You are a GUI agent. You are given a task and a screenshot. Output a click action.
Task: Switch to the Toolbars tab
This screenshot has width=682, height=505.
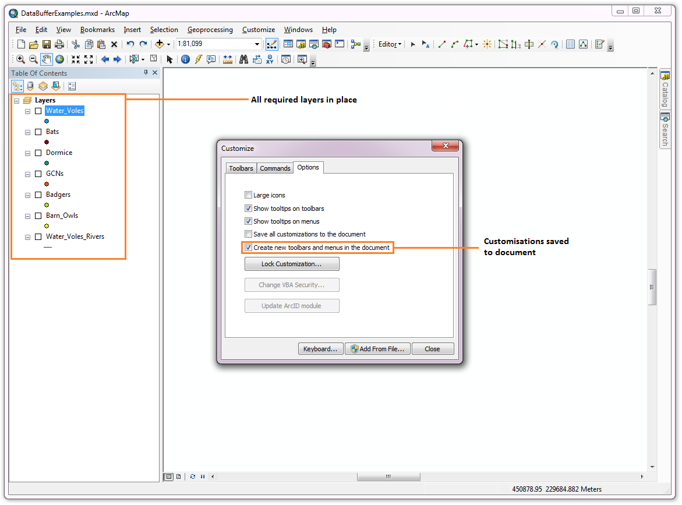click(241, 168)
